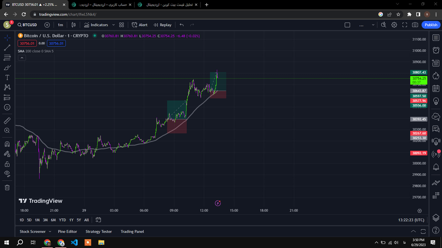Viewport: 442px width, 248px height.
Task: Open the alerts alarm clock panel
Action: tap(436, 50)
